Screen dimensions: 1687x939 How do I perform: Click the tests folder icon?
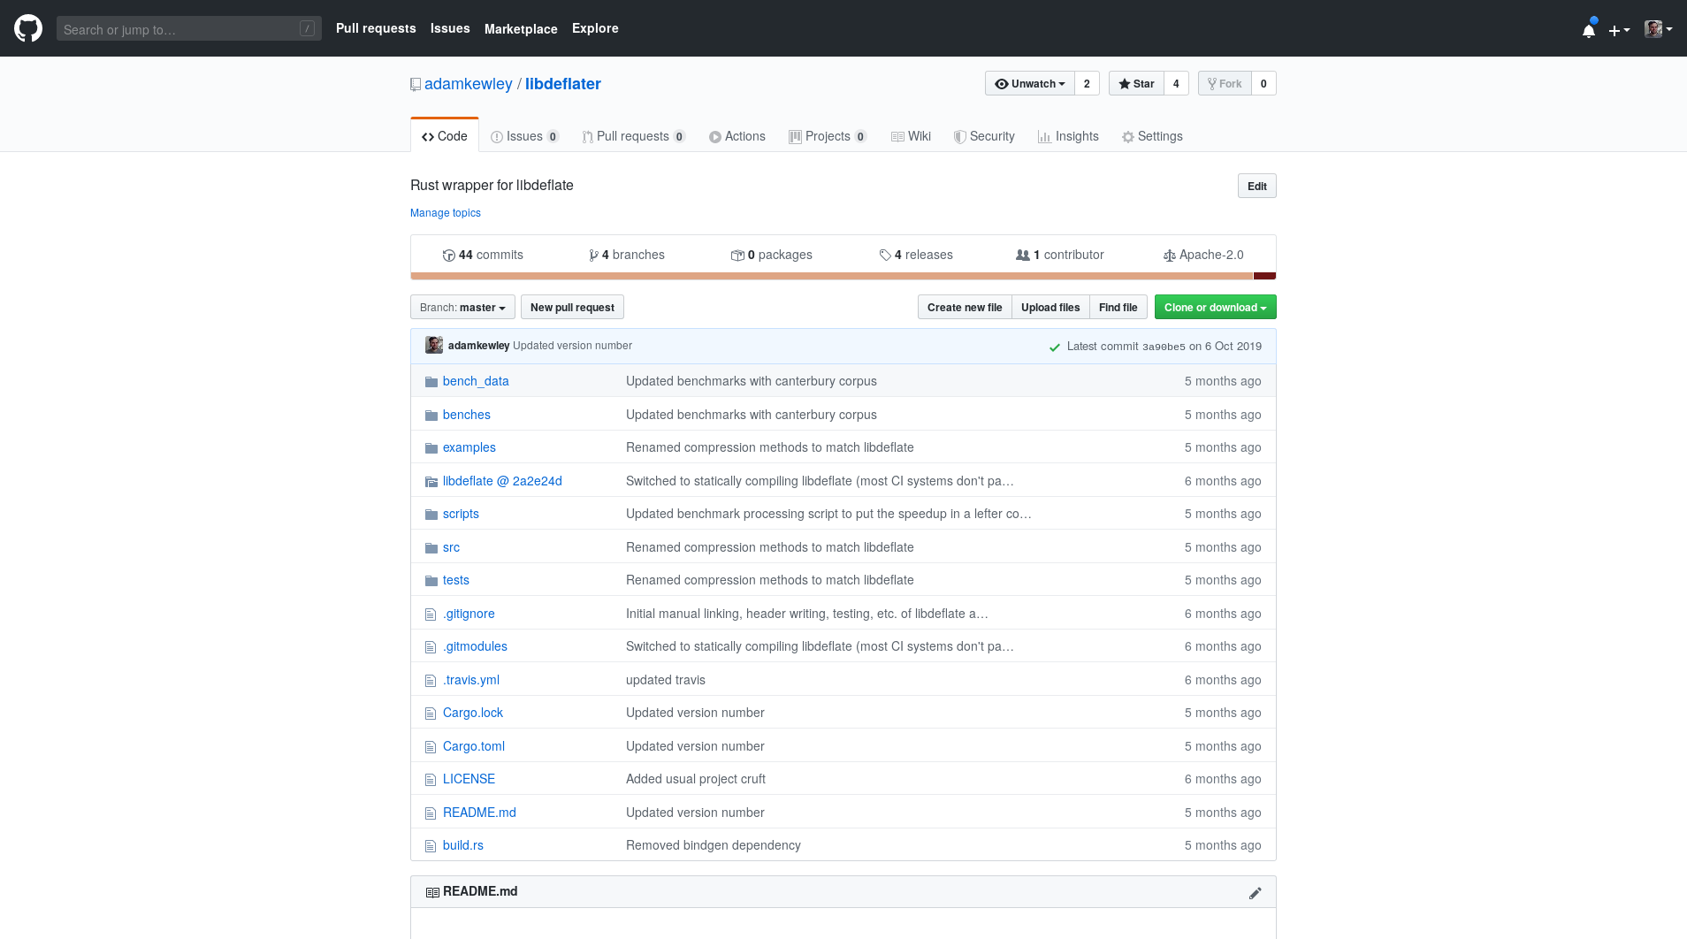click(x=431, y=581)
